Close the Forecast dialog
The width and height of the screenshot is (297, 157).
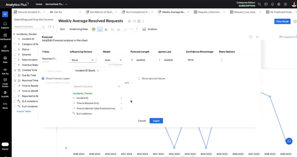point(257,37)
